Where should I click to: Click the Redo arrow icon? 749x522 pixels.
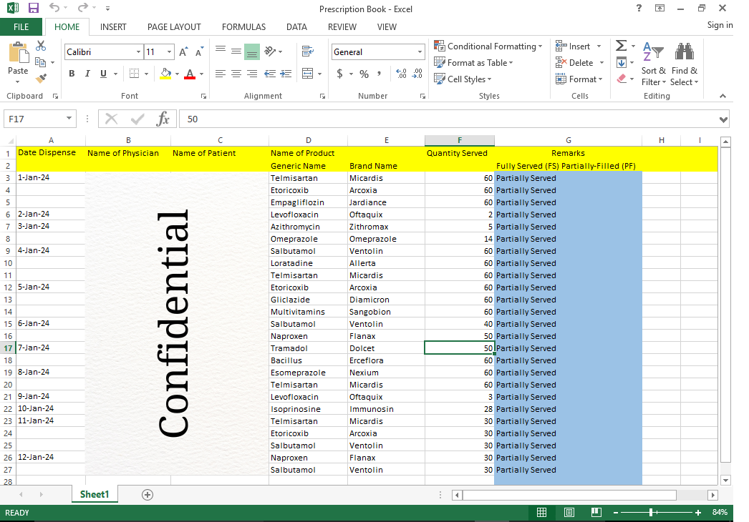[x=83, y=8]
